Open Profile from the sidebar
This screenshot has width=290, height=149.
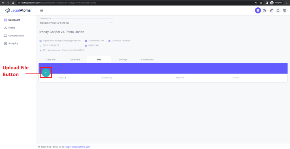pos(12,28)
